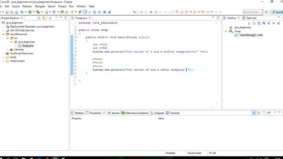
Task: Toggle Hide Non-Public Members in the Outline
Action: (x=274, y=23)
